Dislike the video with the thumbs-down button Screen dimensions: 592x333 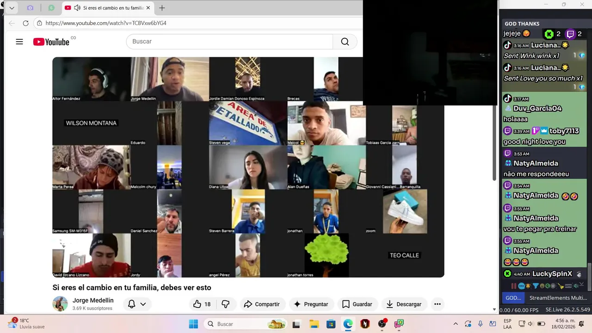pyautogui.click(x=226, y=304)
